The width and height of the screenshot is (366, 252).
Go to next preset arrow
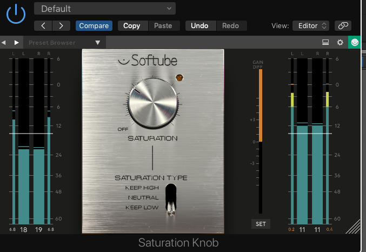pyautogui.click(x=61, y=26)
